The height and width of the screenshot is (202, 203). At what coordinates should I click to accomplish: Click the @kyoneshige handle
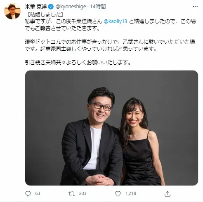pos(71,7)
